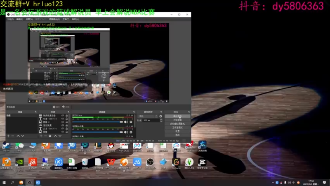Mute the Mic/Aux mixer channel speaker
The height and width of the screenshot is (186, 330).
tap(126, 122)
